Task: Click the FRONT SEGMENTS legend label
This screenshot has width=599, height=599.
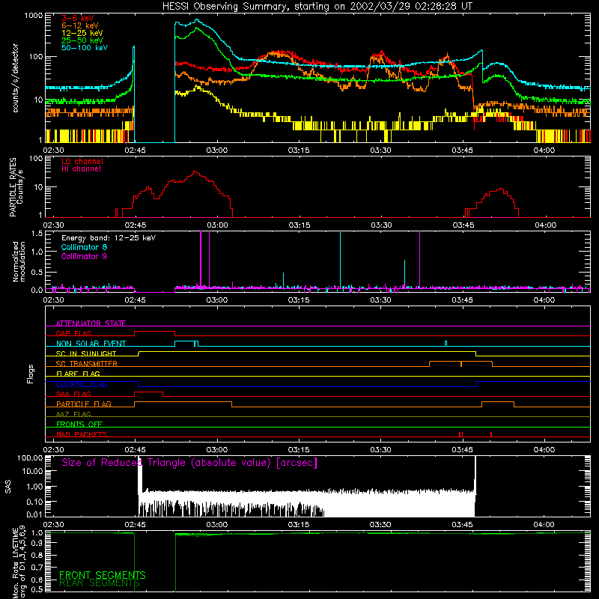Action: 103,575
